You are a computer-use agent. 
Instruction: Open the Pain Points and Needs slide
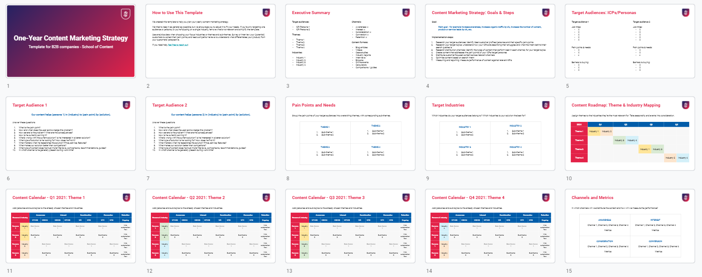tap(350, 134)
